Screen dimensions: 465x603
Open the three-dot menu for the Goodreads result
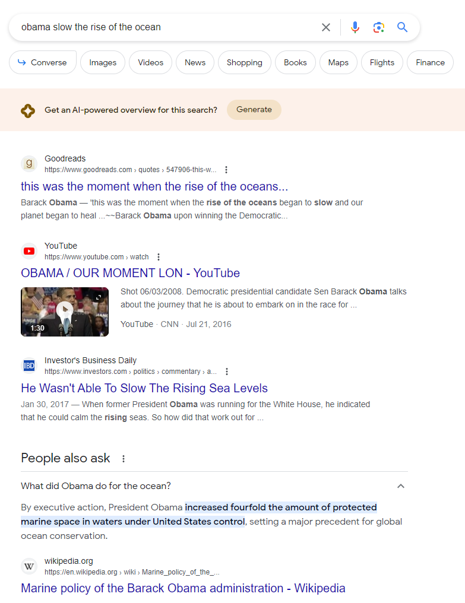point(226,170)
